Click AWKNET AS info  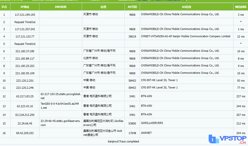tap(146, 133)
